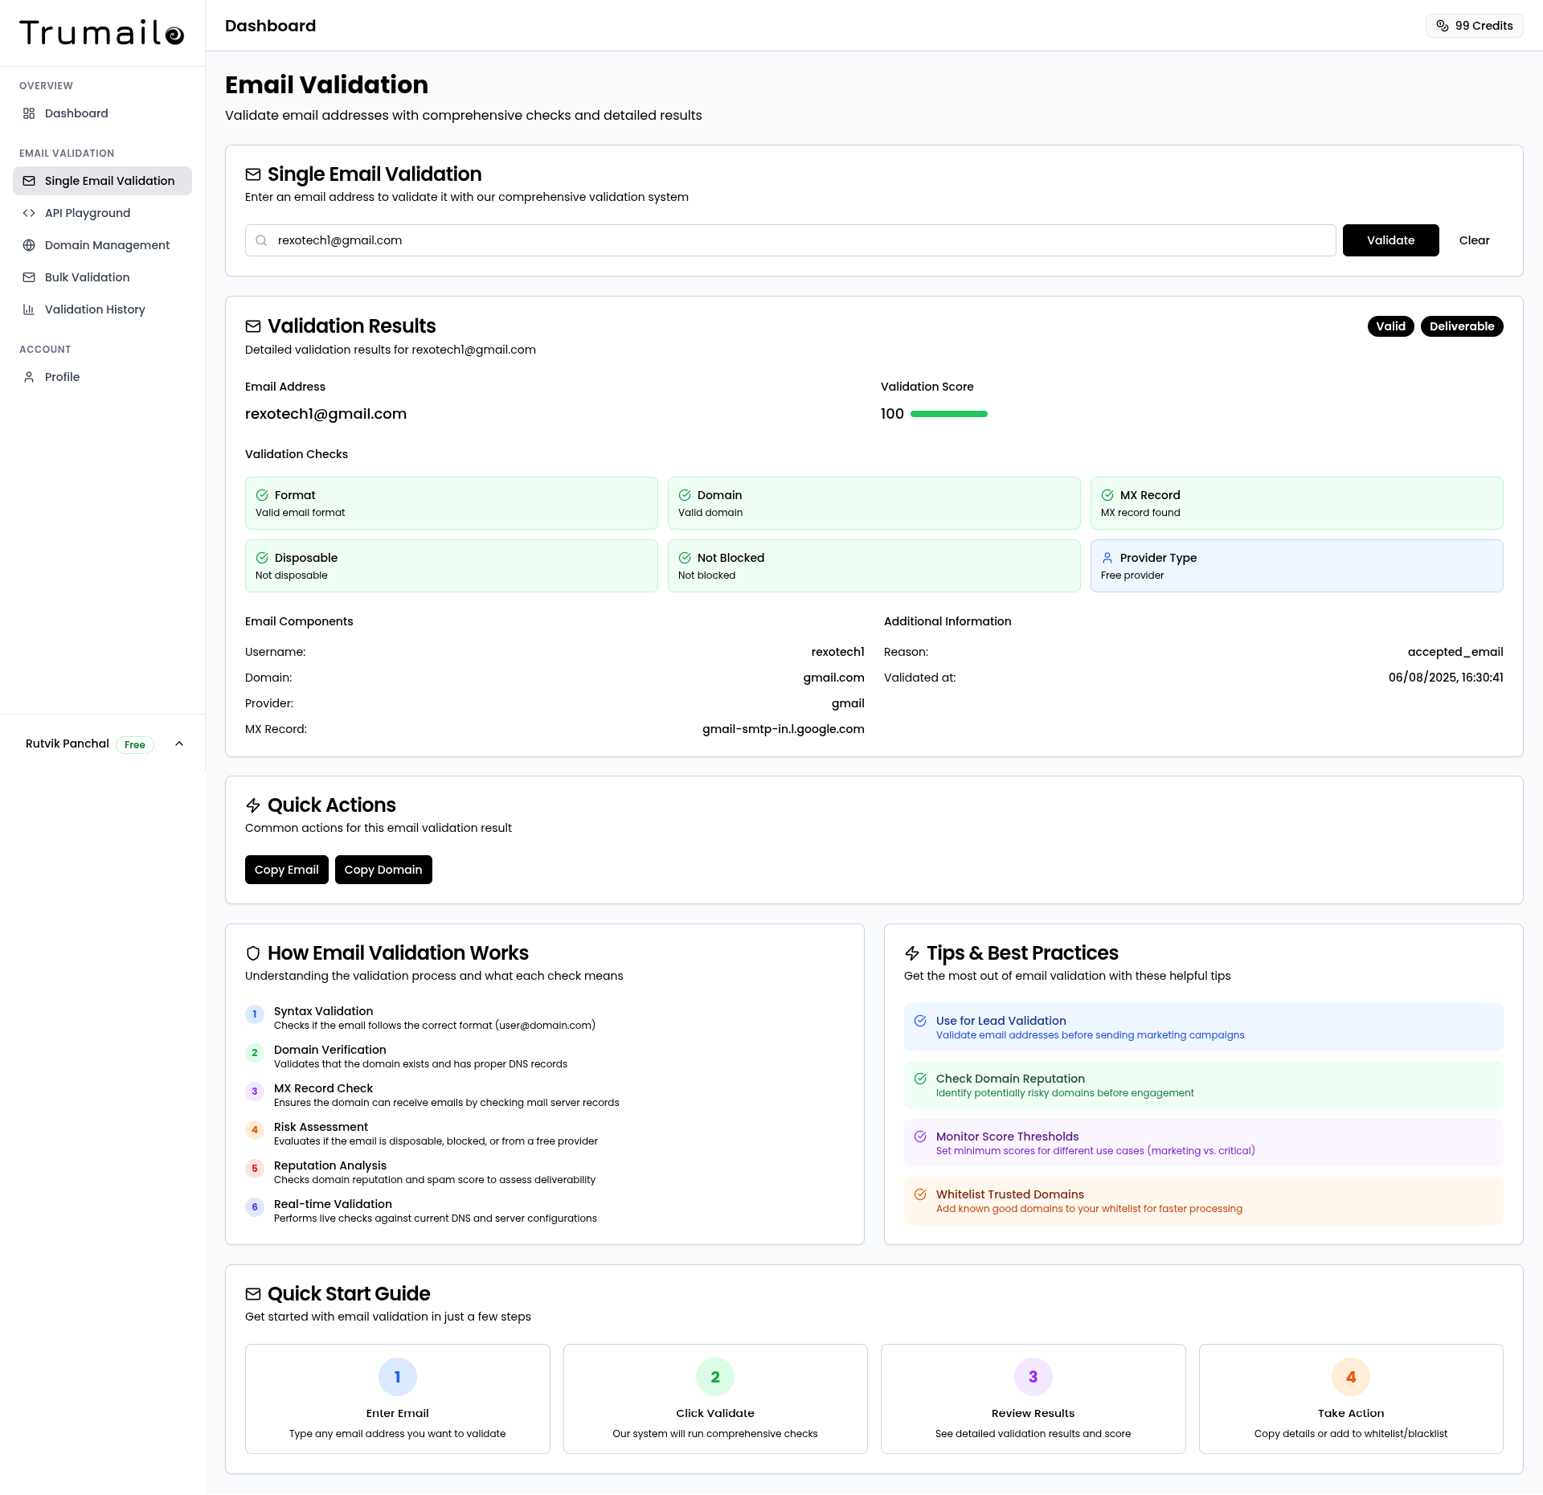
Task: Click the Validation History chart icon
Action: click(x=29, y=309)
